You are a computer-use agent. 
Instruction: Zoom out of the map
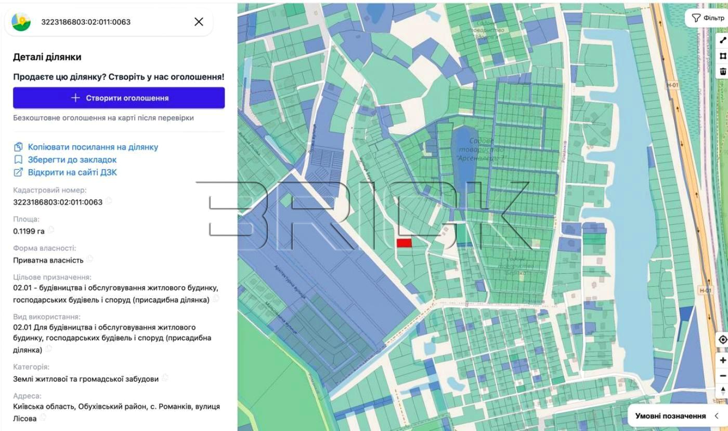(722, 375)
